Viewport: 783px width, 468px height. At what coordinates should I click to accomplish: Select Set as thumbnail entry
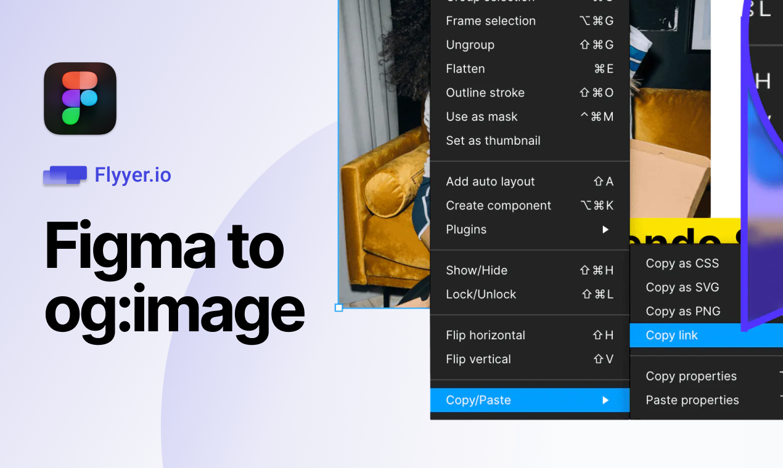(530, 141)
